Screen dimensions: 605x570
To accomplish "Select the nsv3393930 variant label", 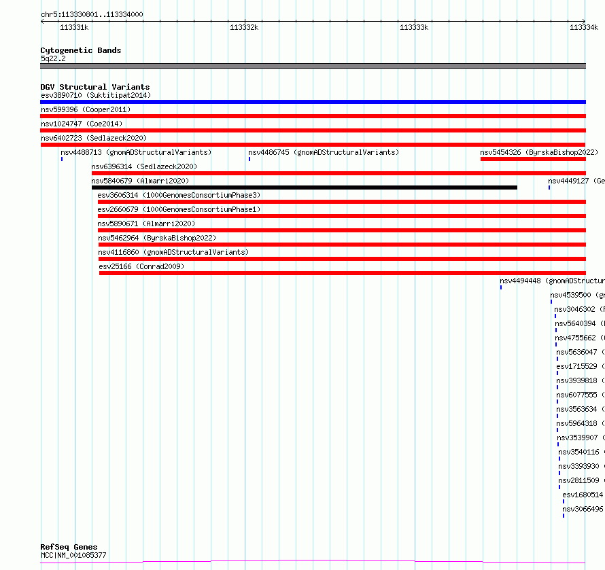I will point(581,466).
